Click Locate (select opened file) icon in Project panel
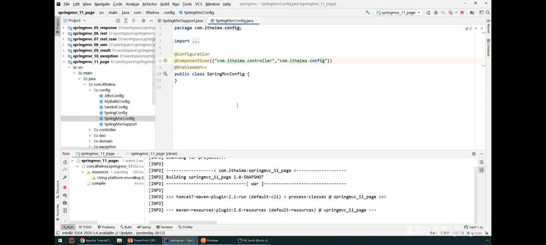Screen dimensions: 546x245 coord(118,20)
